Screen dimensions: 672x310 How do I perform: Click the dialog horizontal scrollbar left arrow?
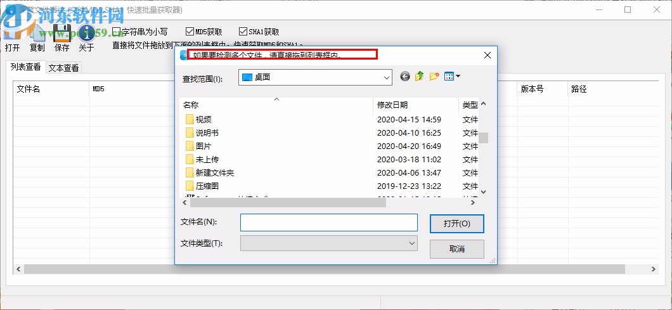tap(185, 202)
